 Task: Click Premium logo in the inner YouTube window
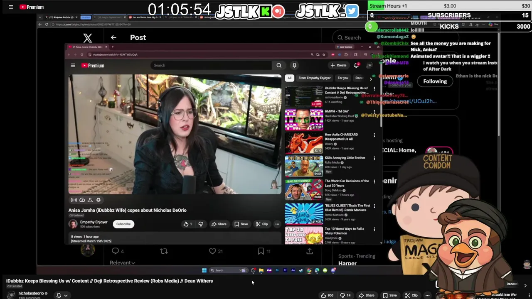point(93,65)
